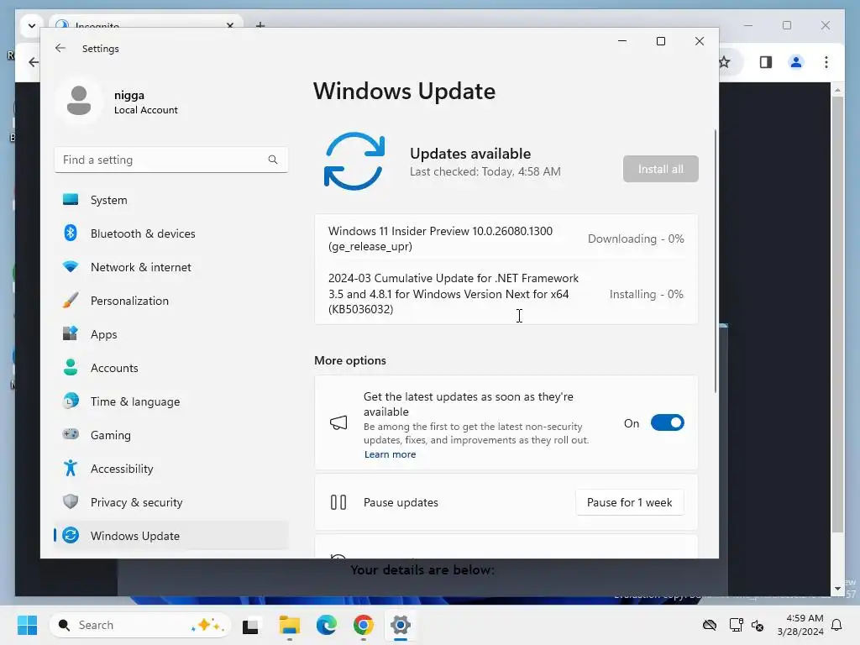Launch Microsoft Edge from the taskbar
This screenshot has height=645, width=860.
point(327,625)
